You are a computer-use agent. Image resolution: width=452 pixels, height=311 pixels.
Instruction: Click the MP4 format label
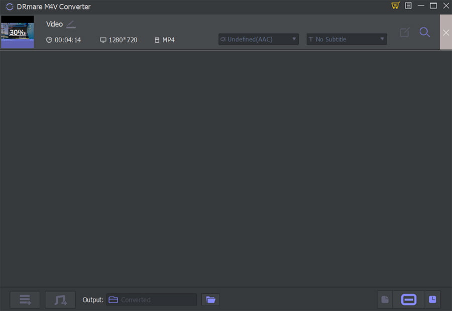point(168,40)
